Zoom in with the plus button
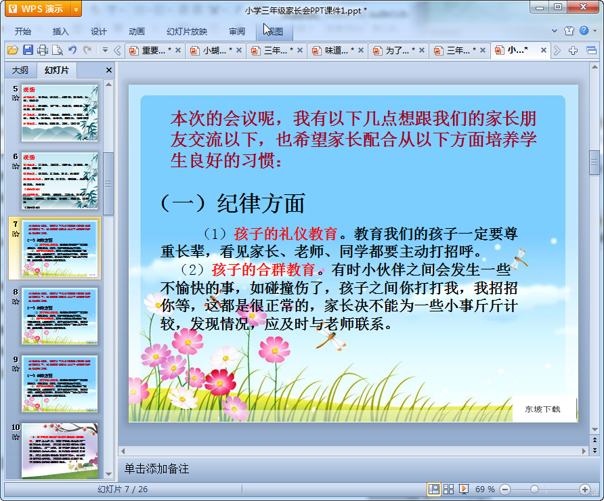 click(x=585, y=489)
